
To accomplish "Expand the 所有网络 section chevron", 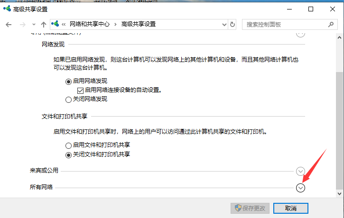I will 300,188.
